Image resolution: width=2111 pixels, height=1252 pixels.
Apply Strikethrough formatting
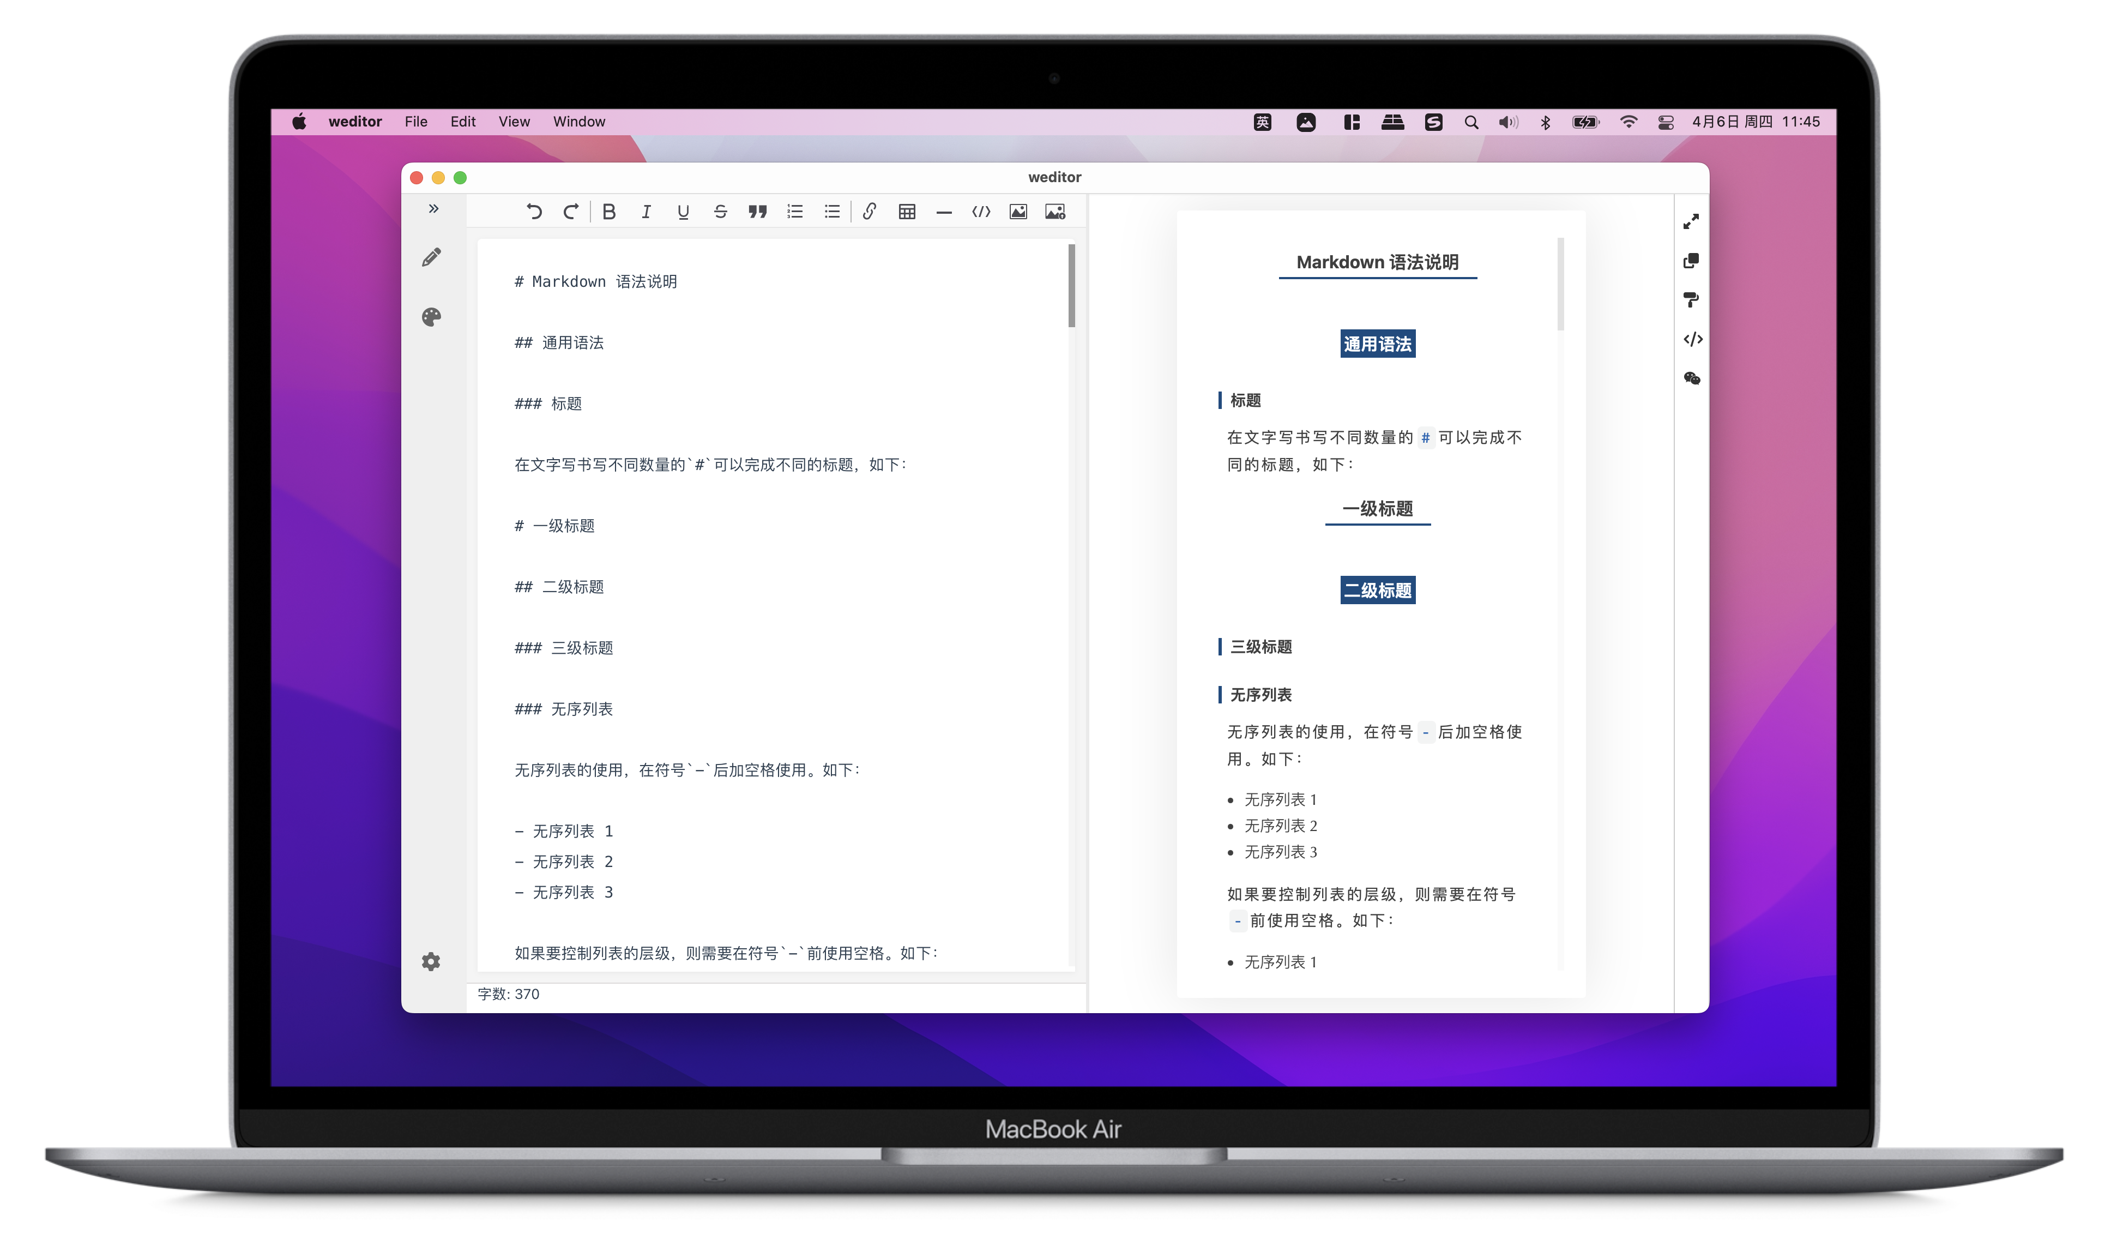coord(720,212)
